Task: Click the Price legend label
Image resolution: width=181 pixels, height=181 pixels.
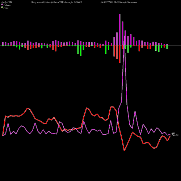Action: point(6,8)
